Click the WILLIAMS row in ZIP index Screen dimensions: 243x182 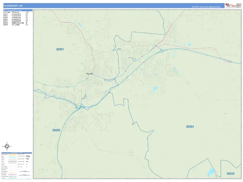(x=16, y=25)
